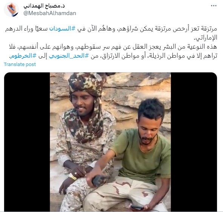Screen dimensions: 223x212
Task: Open the #الخرطوم hashtag
Action: 23,56
